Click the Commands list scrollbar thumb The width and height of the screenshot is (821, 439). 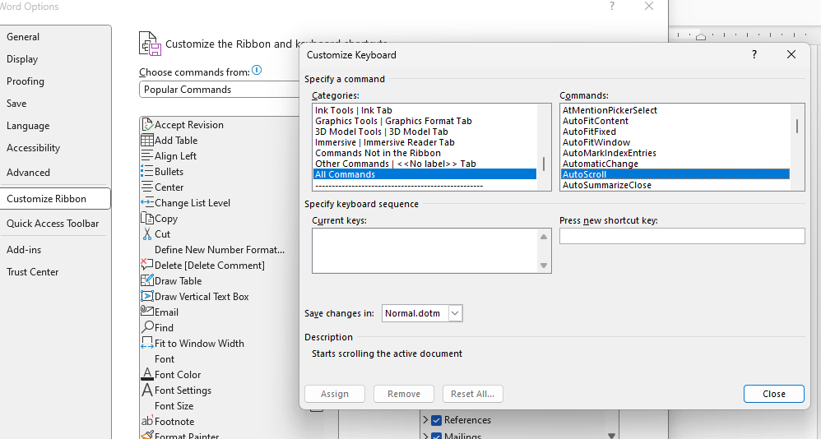[x=797, y=126]
